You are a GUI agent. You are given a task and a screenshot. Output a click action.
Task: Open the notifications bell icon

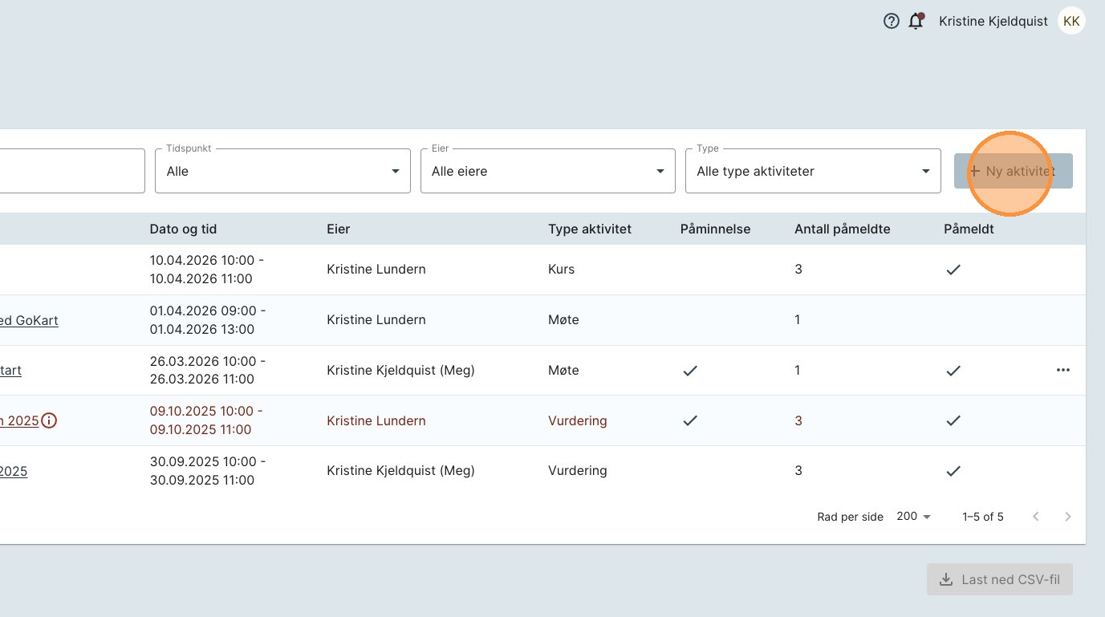916,22
